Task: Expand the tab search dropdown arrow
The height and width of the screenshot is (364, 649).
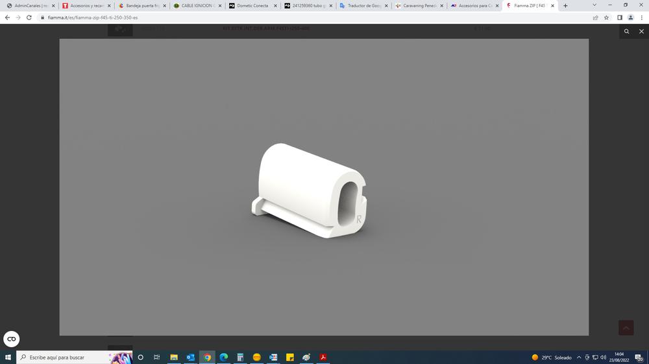Action: point(594,5)
